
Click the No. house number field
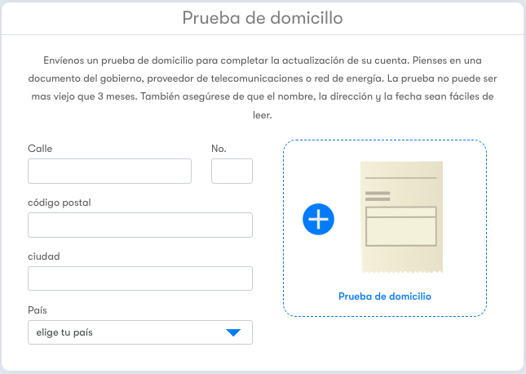[232, 171]
